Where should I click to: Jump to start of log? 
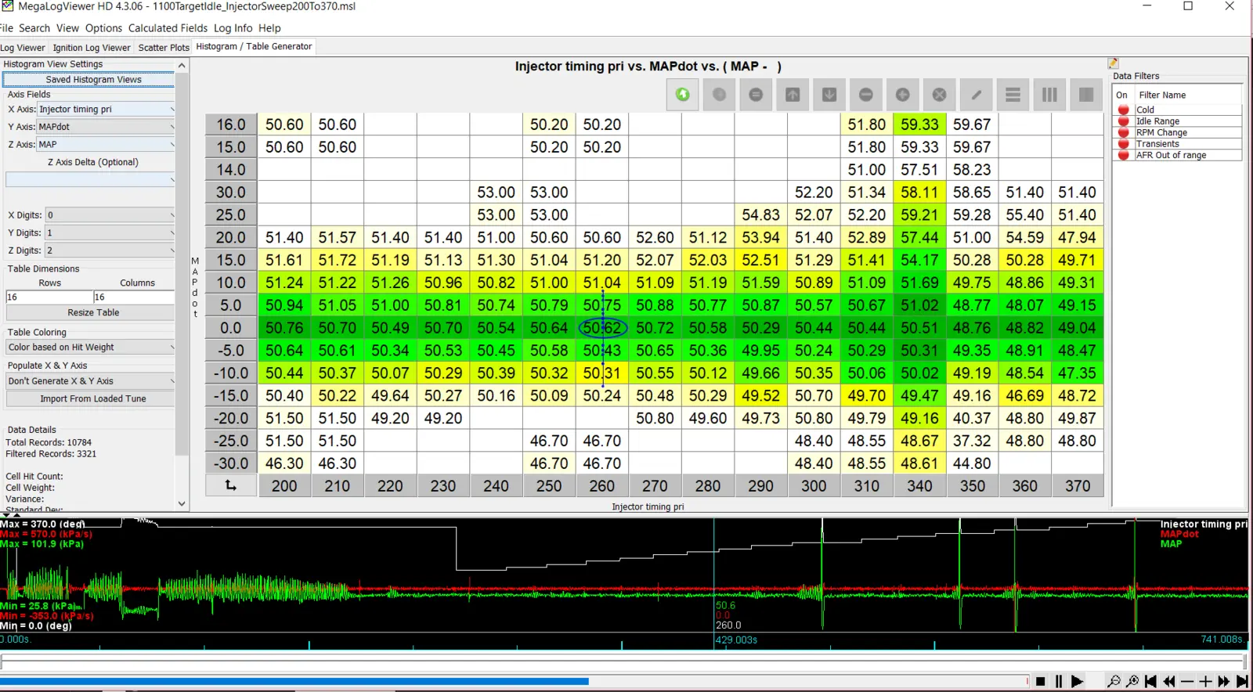1150,682
